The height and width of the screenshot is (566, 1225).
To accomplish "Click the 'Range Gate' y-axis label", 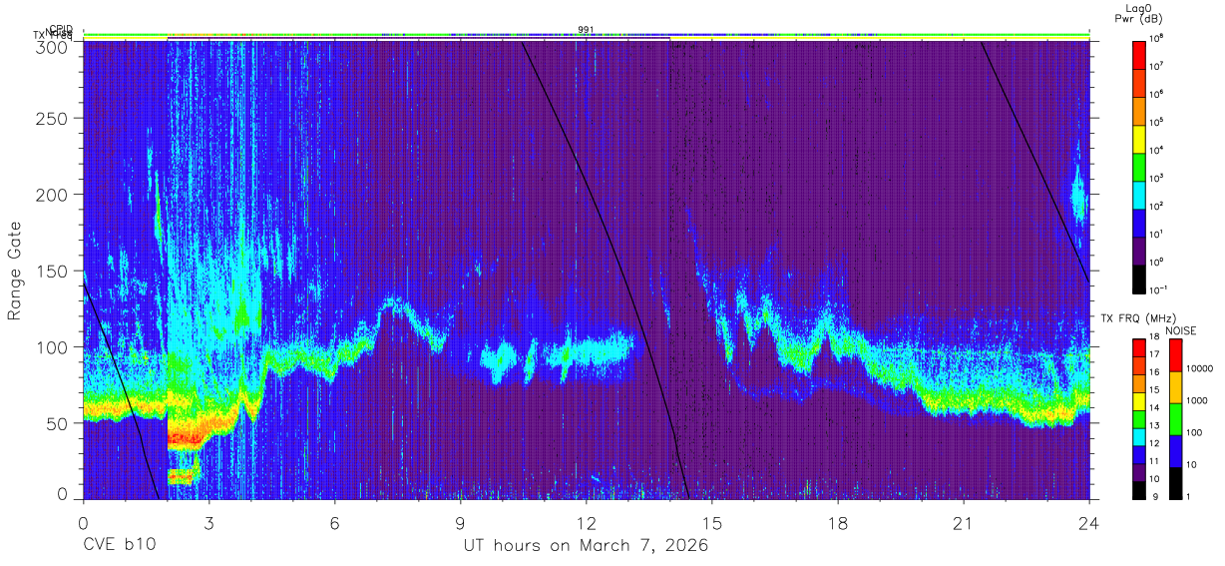I will tap(16, 271).
